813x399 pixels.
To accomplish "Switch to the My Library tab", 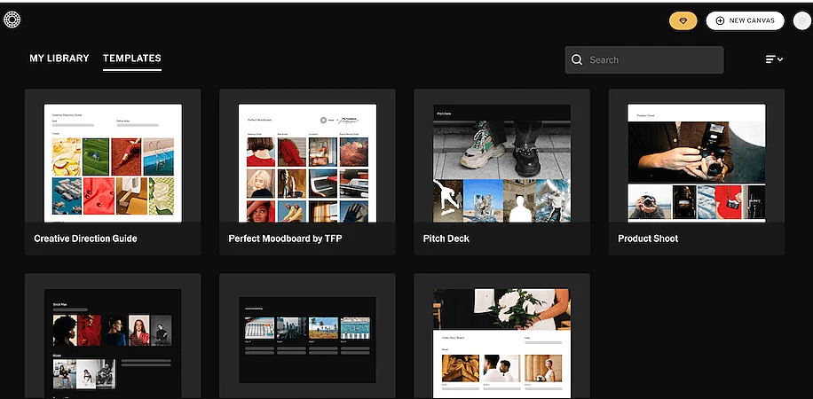I will click(x=59, y=59).
